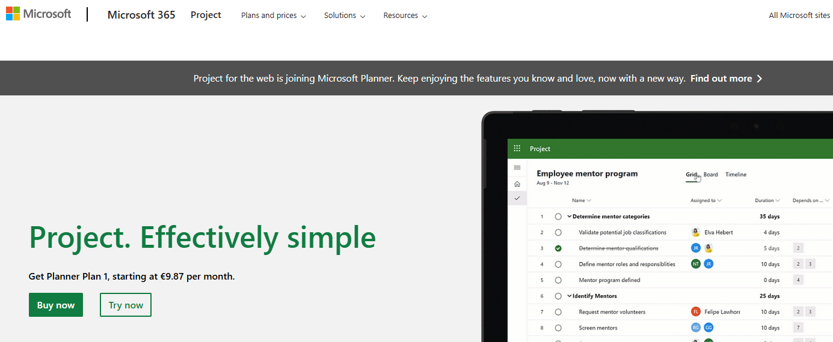
Task: Click the Elva Hebert assignee name
Action: [x=719, y=232]
